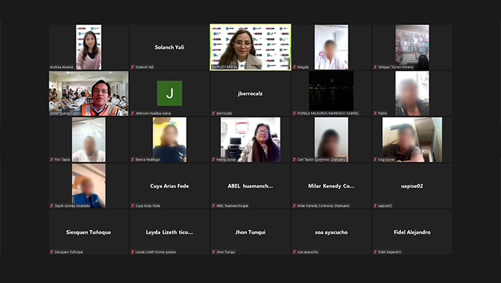Click muted mic icon next to Fidel Alejandro label
Screen dimensions: 501x283
(x=375, y=252)
